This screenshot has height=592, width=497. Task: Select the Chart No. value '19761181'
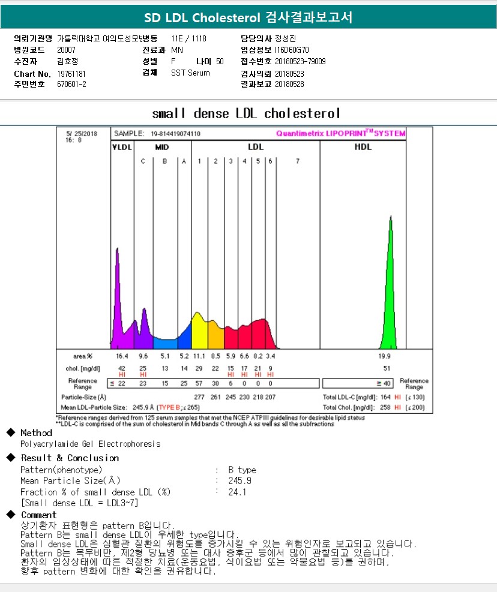[x=71, y=74]
